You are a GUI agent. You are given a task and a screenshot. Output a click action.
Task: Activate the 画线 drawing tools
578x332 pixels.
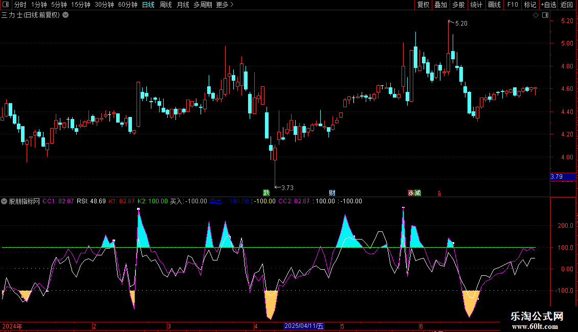[494, 5]
